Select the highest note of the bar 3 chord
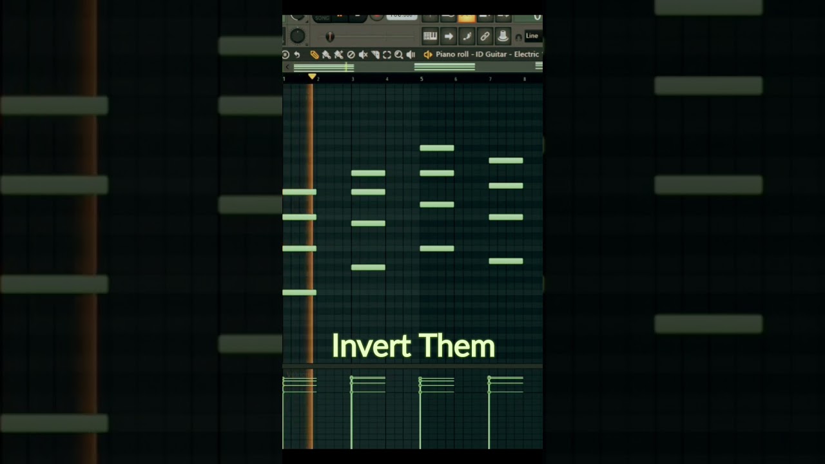This screenshot has height=464, width=825. tap(368, 173)
